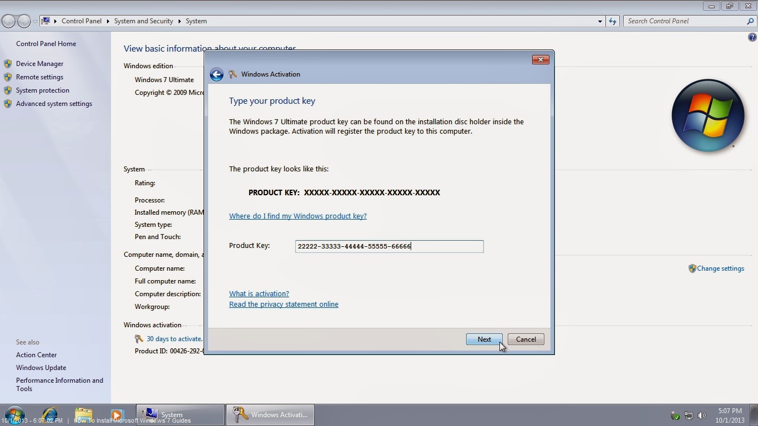
Task: Click the Change settings link
Action: (x=720, y=268)
